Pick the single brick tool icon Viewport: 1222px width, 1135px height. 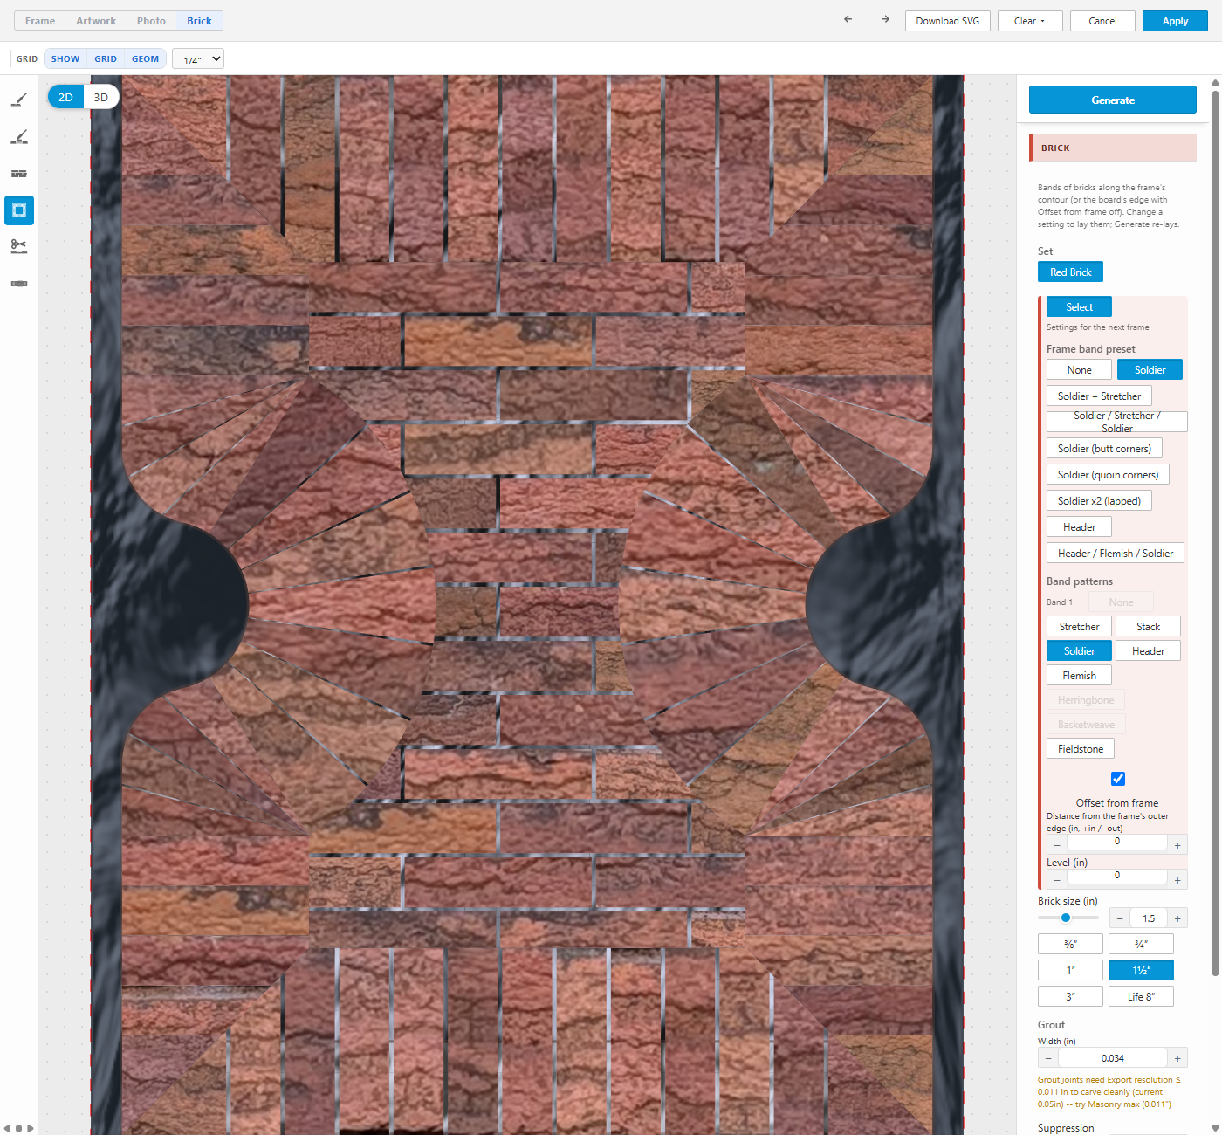click(x=19, y=284)
